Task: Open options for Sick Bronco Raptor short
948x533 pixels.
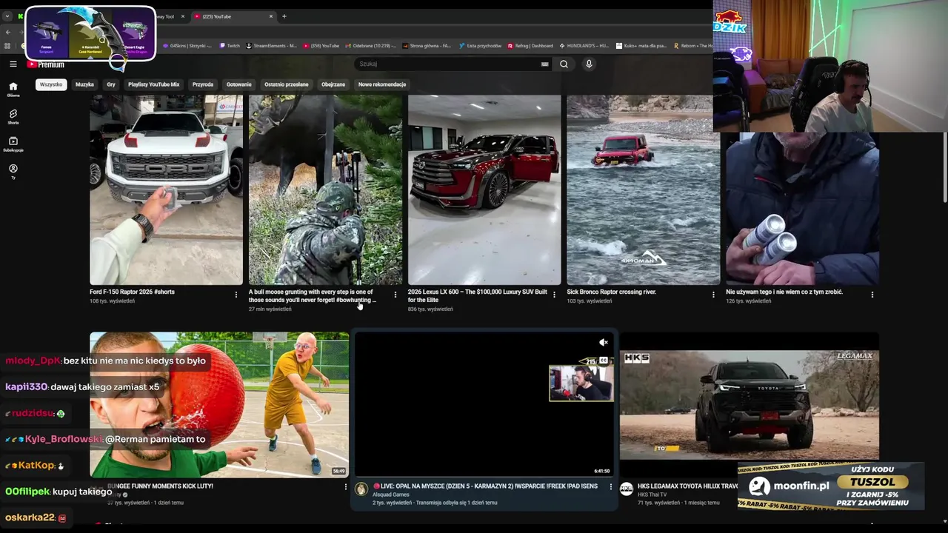Action: tap(713, 295)
